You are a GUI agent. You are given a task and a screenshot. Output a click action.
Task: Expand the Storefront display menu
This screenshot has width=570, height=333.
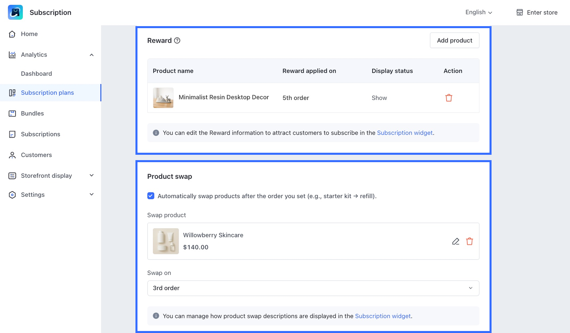92,176
